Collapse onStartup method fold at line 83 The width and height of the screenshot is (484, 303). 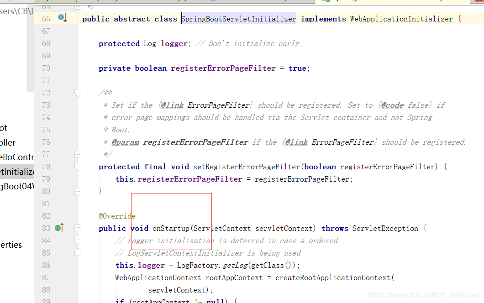click(78, 228)
